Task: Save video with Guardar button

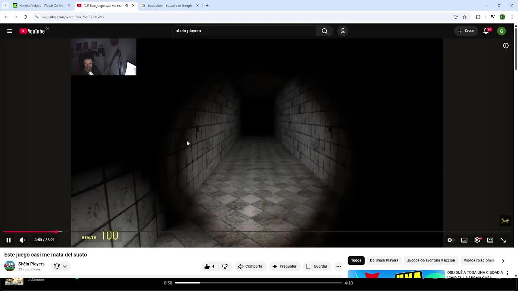Action: [x=317, y=266]
